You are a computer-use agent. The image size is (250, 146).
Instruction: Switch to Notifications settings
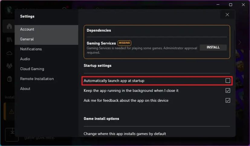[x=31, y=49]
